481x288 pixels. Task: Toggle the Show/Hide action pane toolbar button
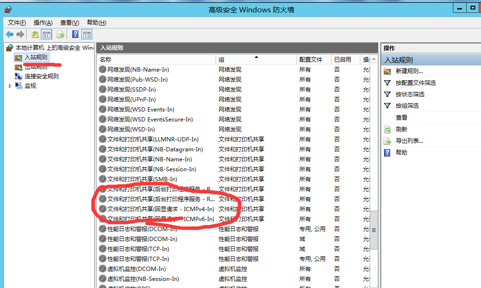point(87,34)
